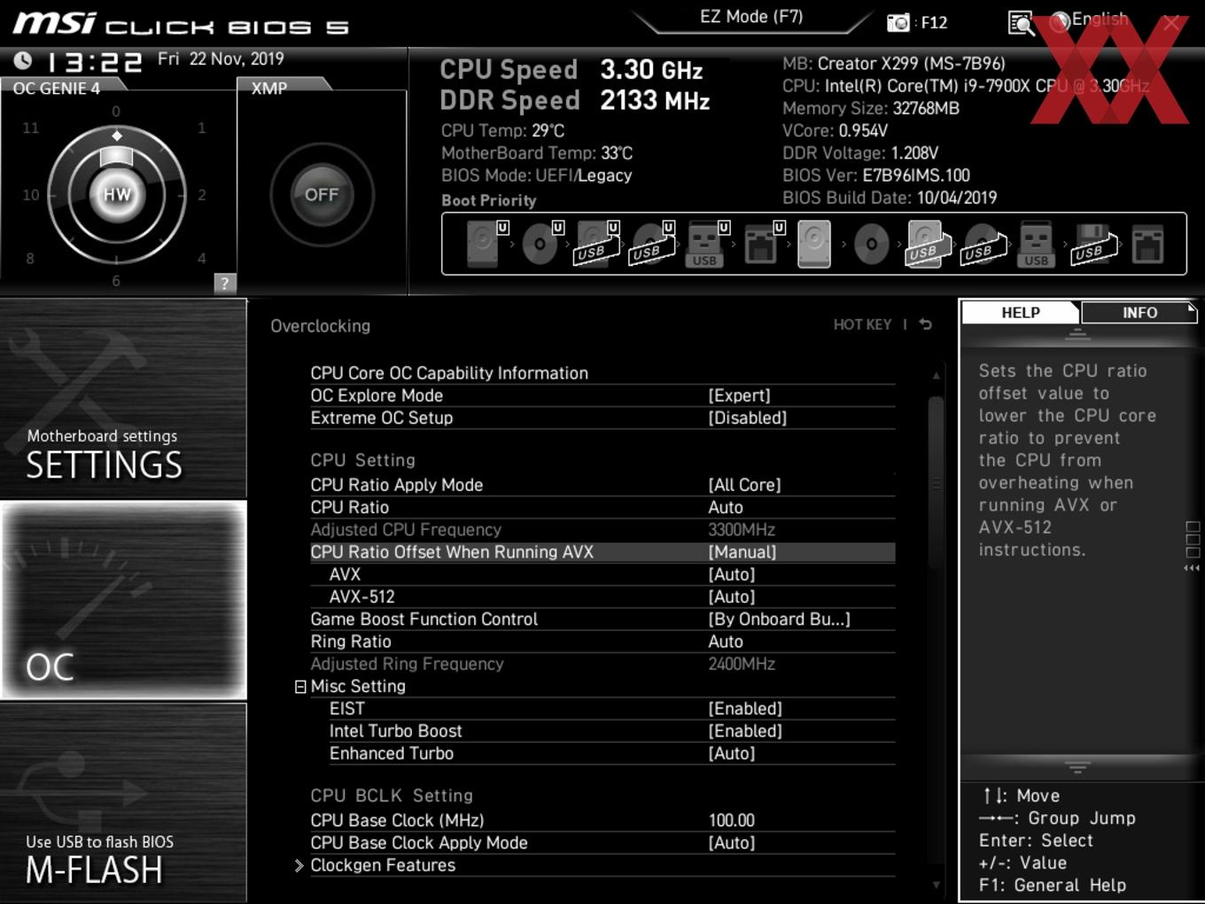Click the HOT KEY button
1205x904 pixels.
(862, 324)
